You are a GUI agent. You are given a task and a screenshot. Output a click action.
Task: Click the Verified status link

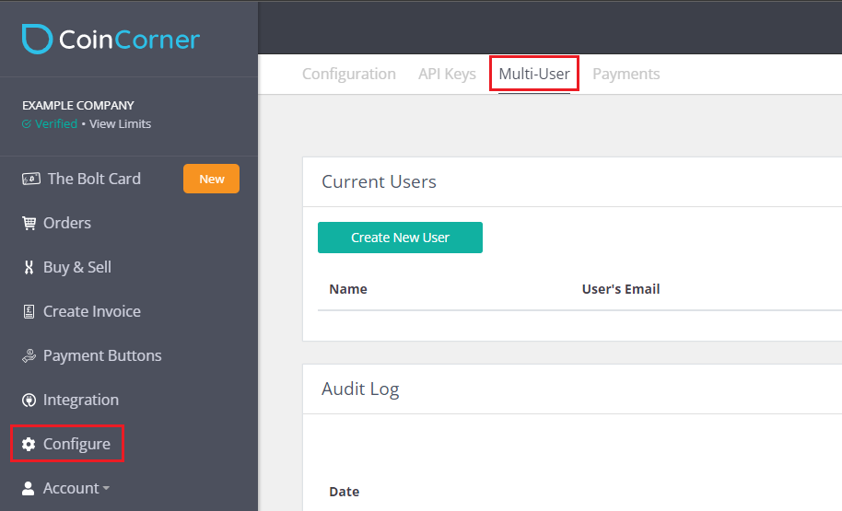[x=56, y=124]
